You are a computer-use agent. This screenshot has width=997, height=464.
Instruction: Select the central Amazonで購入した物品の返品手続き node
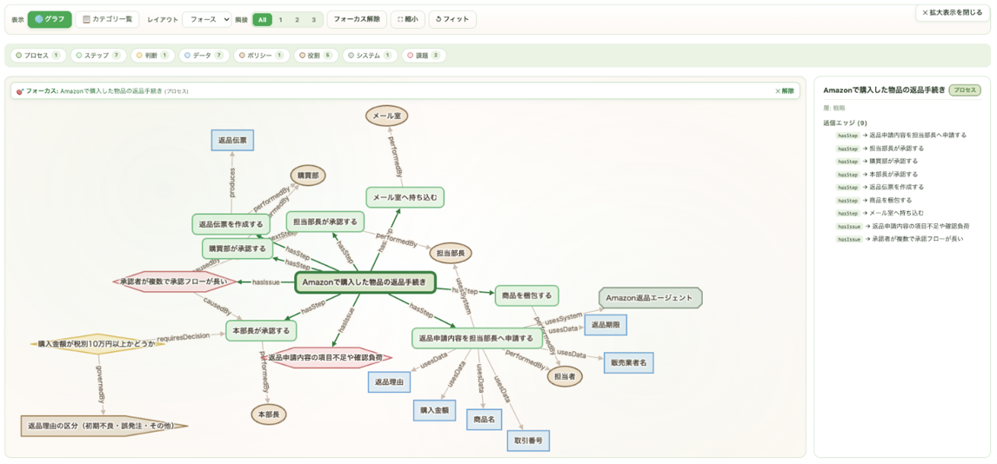point(365,282)
